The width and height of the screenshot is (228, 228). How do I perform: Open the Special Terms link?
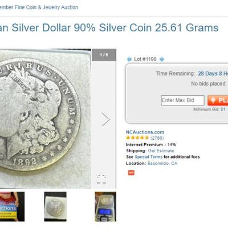(x=148, y=157)
